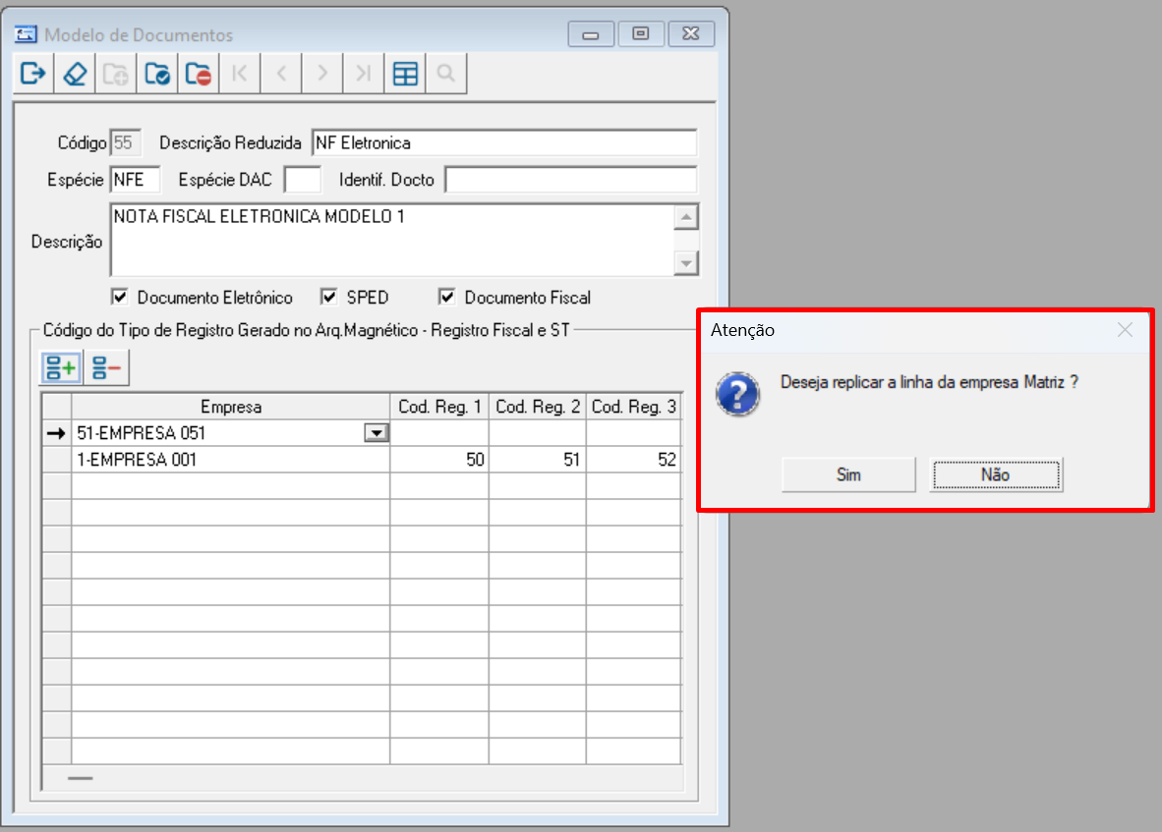Add a row with the green plus icon
The height and width of the screenshot is (832, 1162).
61,367
